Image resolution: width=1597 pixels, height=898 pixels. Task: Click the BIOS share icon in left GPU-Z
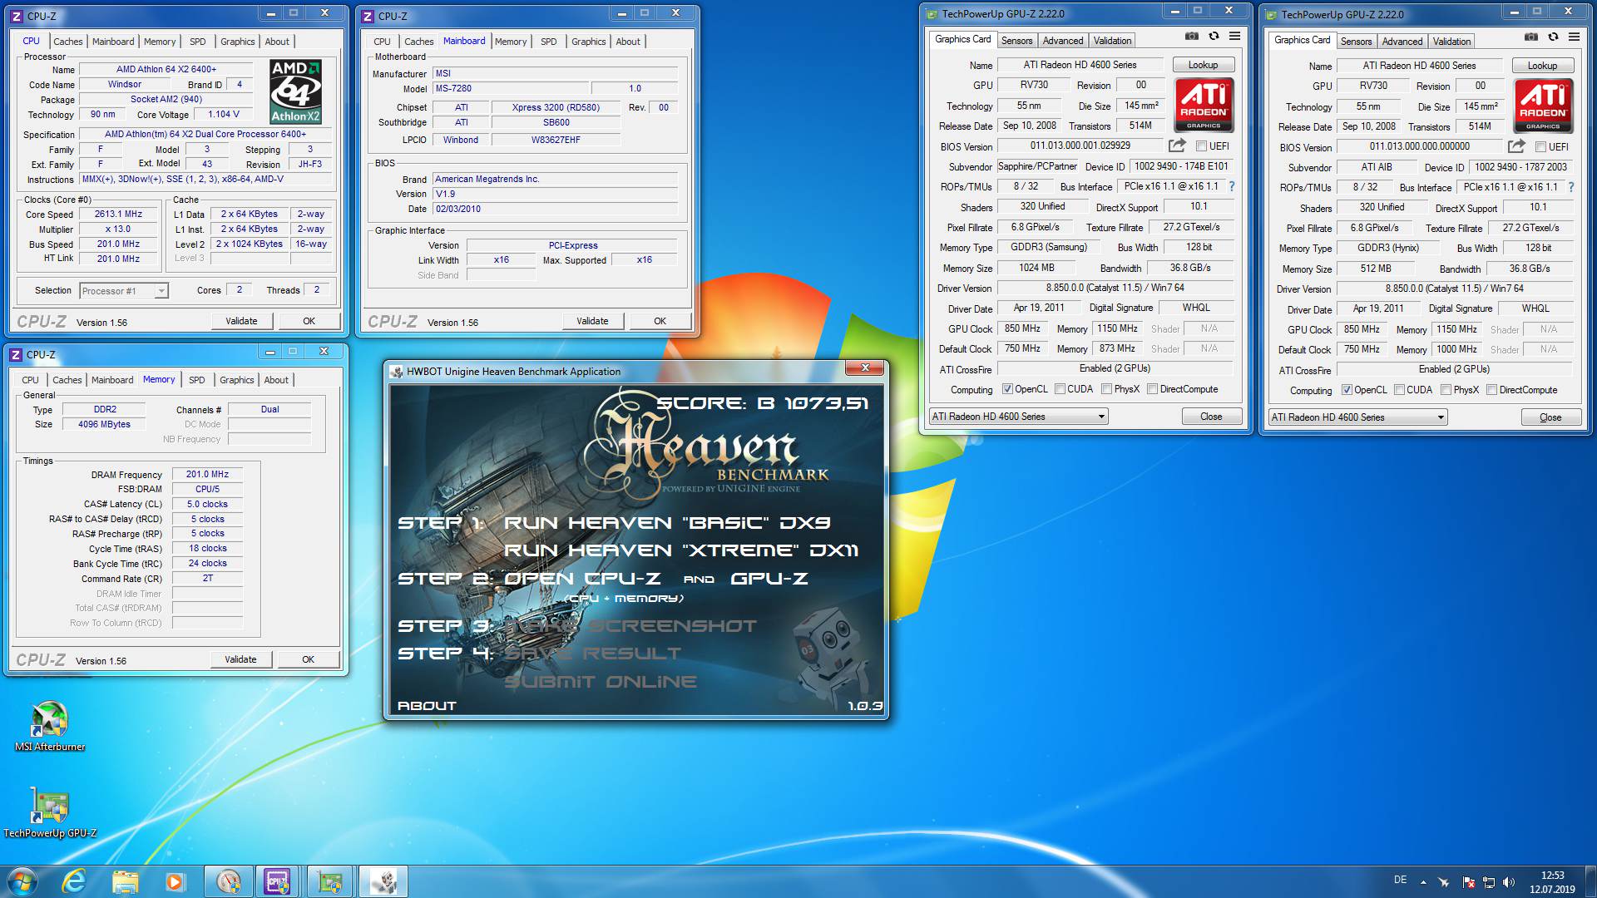pos(1177,146)
